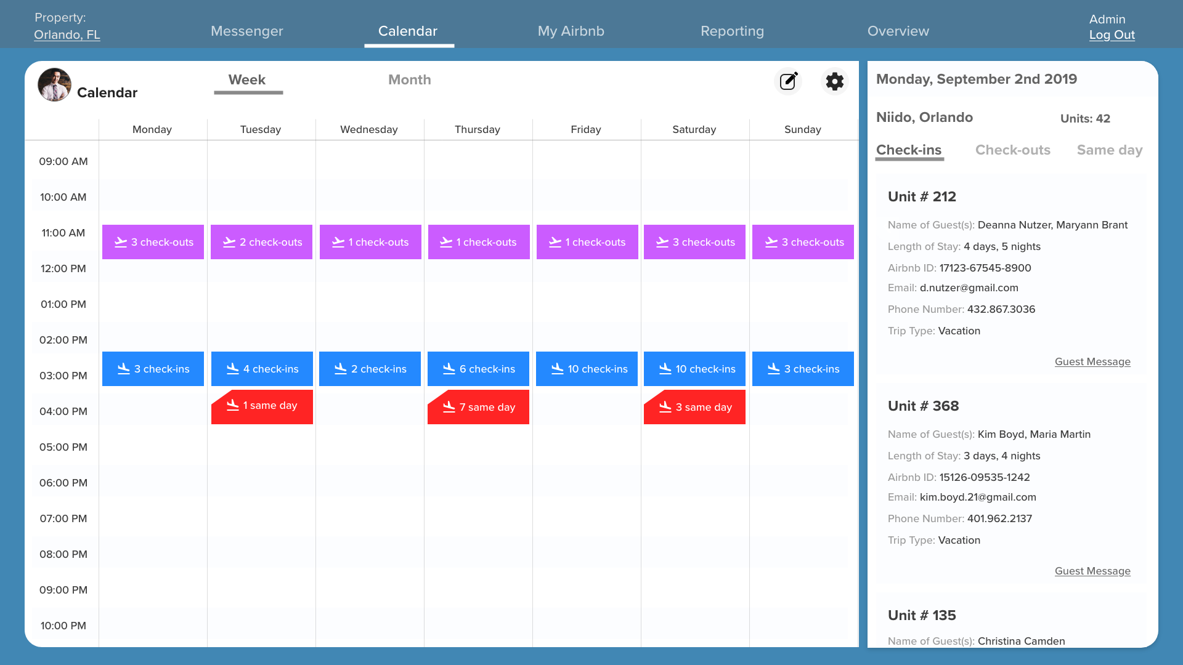
Task: Go to My Airbnb tab
Action: click(x=571, y=31)
